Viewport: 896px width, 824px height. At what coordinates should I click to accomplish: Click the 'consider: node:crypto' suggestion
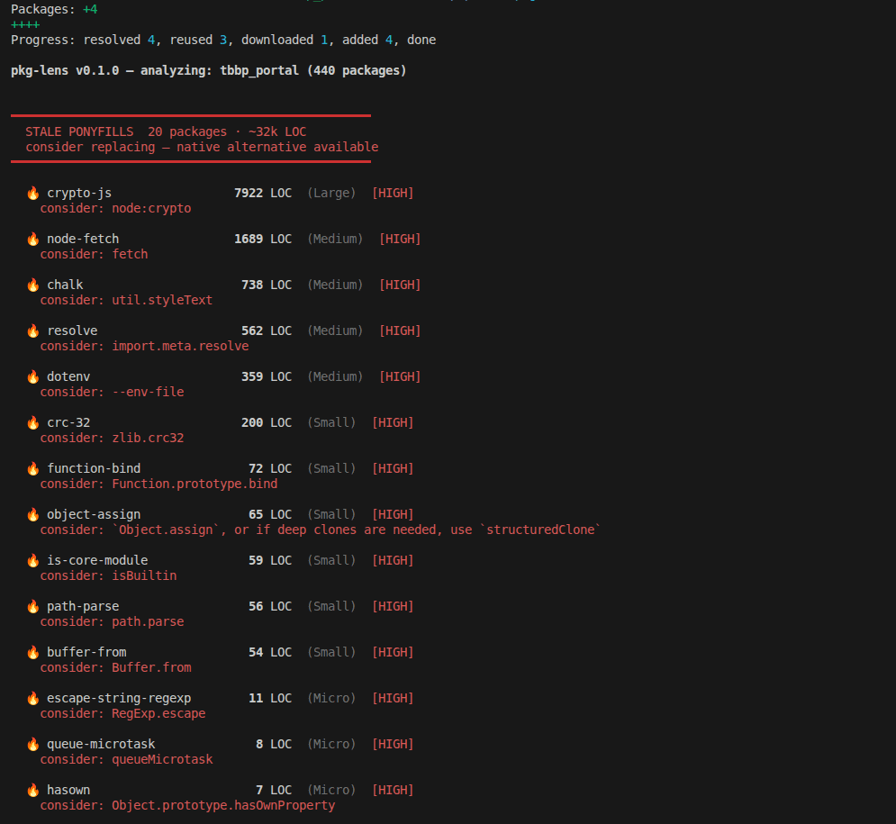115,209
